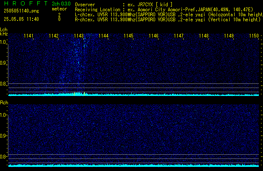Click the meteor label
Image resolution: width=263 pixels, height=171 pixels.
point(59,9)
